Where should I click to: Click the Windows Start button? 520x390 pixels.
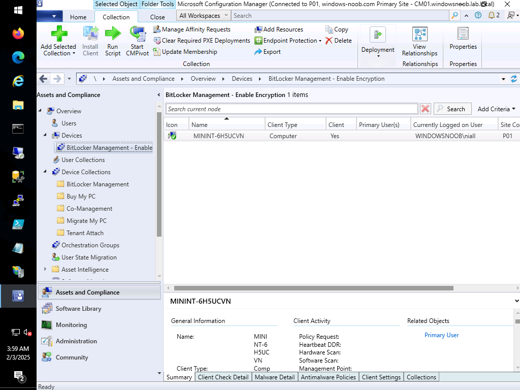(18, 10)
